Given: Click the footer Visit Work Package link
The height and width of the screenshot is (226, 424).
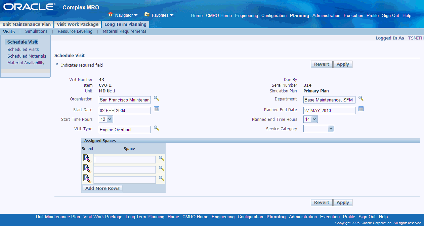Looking at the screenshot, I should pos(103,217).
